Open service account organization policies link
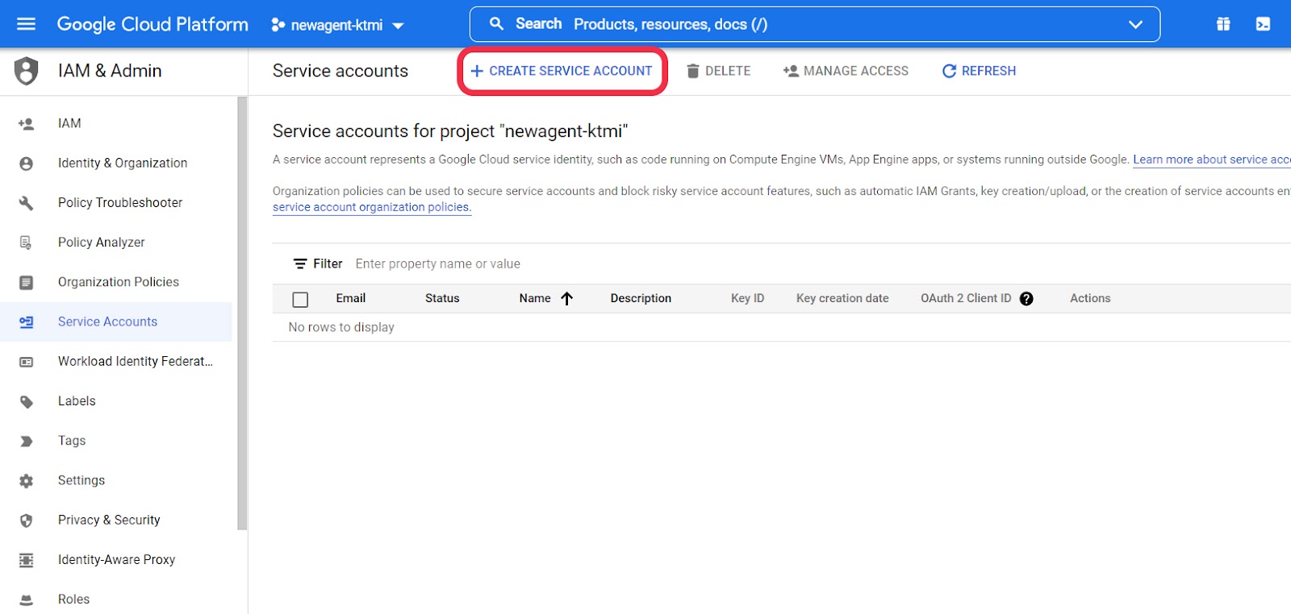1291x614 pixels. 371,207
